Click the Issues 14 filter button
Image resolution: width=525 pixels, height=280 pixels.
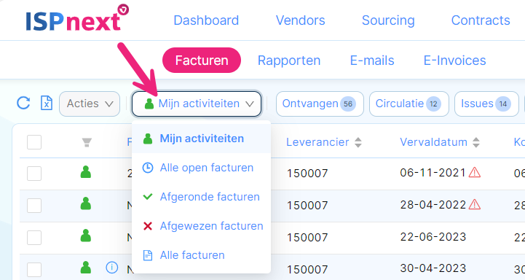click(x=486, y=104)
